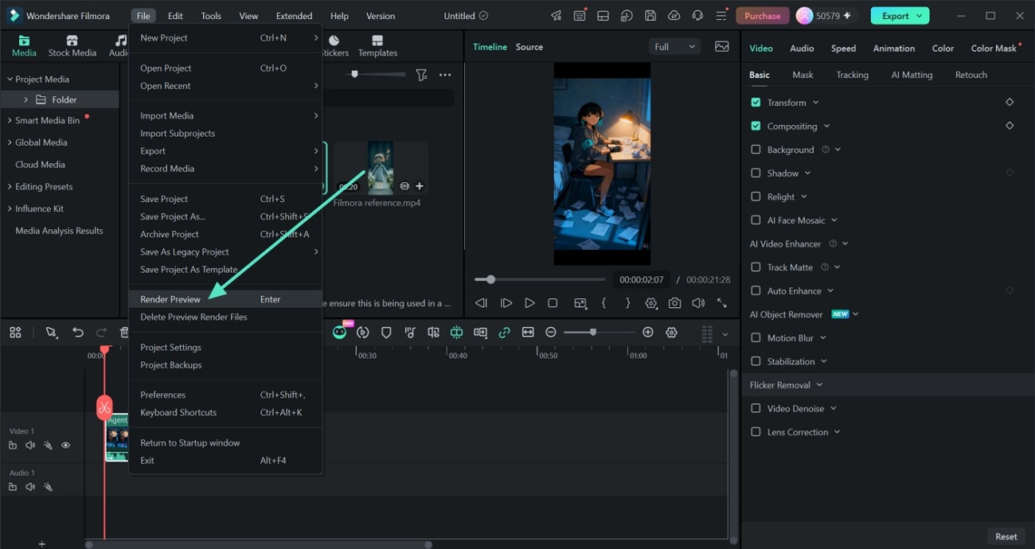The width and height of the screenshot is (1035, 549).
Task: Click the zoom to fit timeline icon
Action: point(528,333)
